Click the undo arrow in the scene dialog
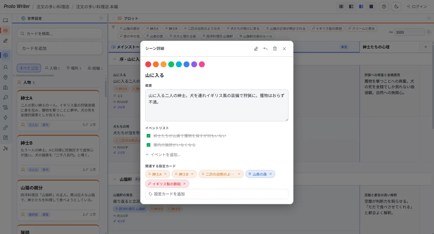The image size is (434, 234). coord(265,49)
